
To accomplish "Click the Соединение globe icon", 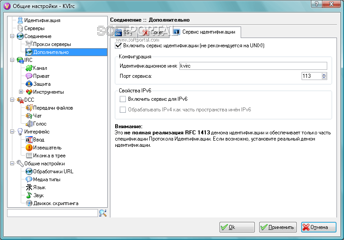I will [20, 36].
